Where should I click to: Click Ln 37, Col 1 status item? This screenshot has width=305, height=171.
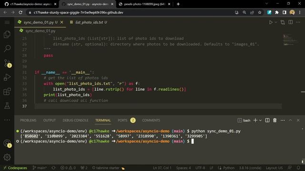(162, 168)
